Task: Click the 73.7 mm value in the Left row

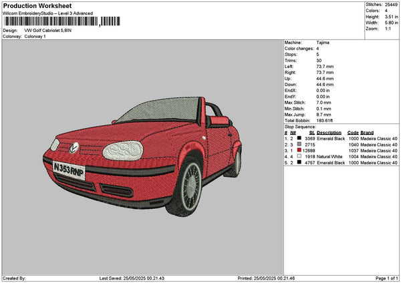Action: (x=325, y=67)
